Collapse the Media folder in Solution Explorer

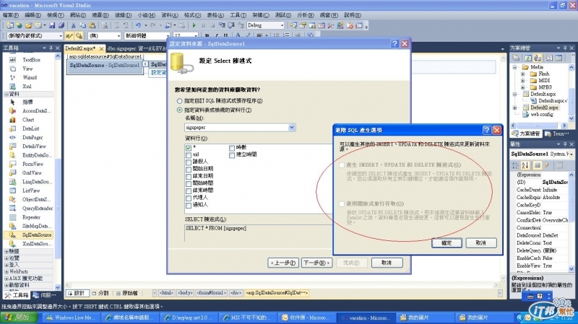pyautogui.click(x=515, y=67)
